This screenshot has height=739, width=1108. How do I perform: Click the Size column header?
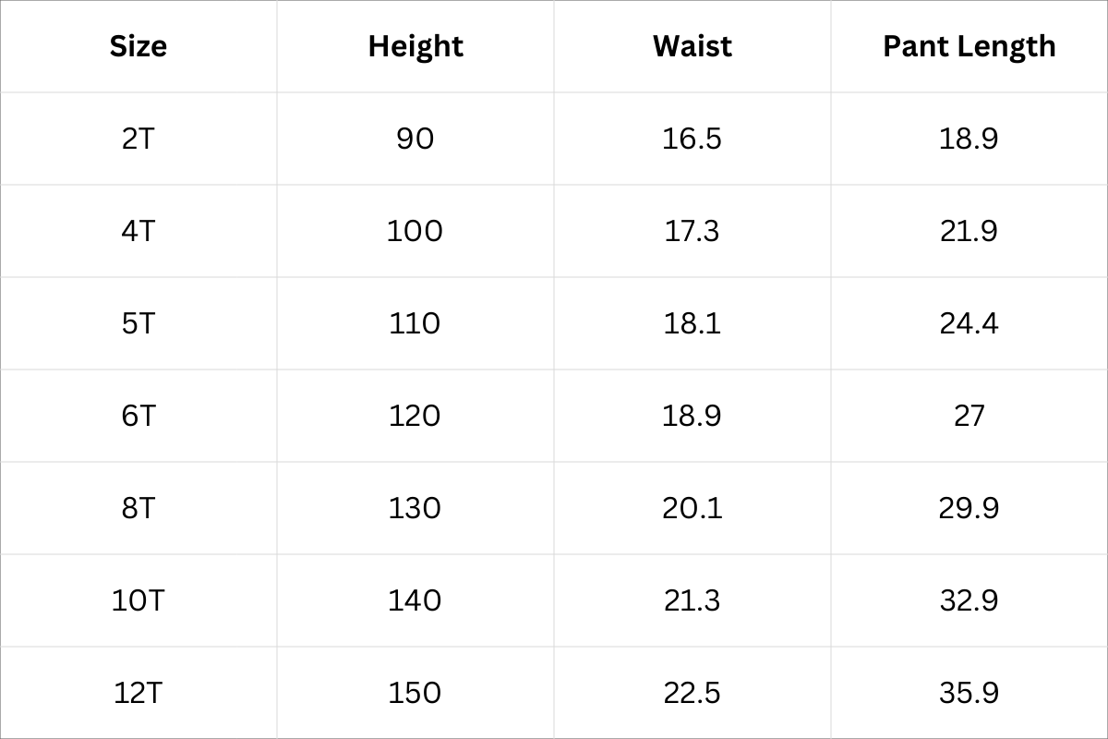point(138,46)
